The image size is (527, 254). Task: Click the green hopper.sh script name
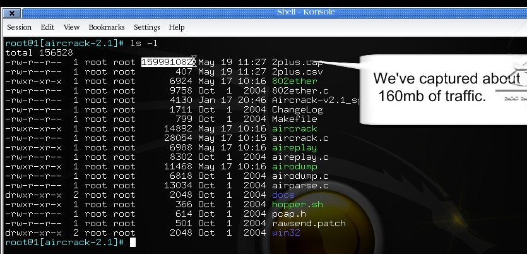click(x=297, y=205)
